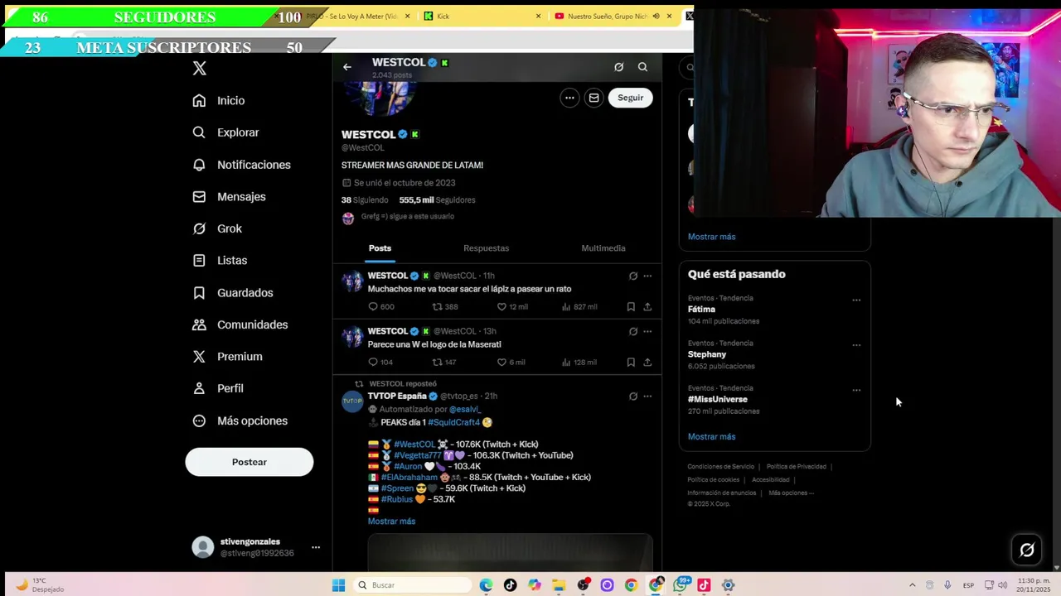
Task: Open the X logo home icon
Action: [200, 69]
